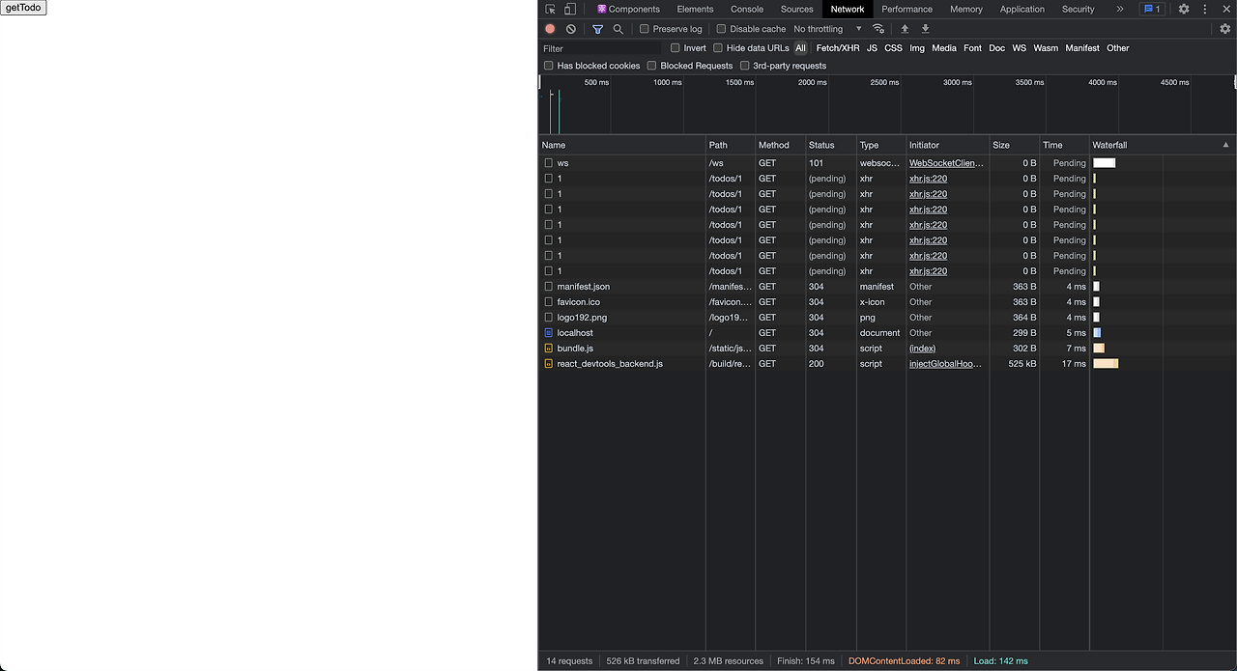The image size is (1237, 671).
Task: Select the manifest.json request row
Action: pos(887,287)
